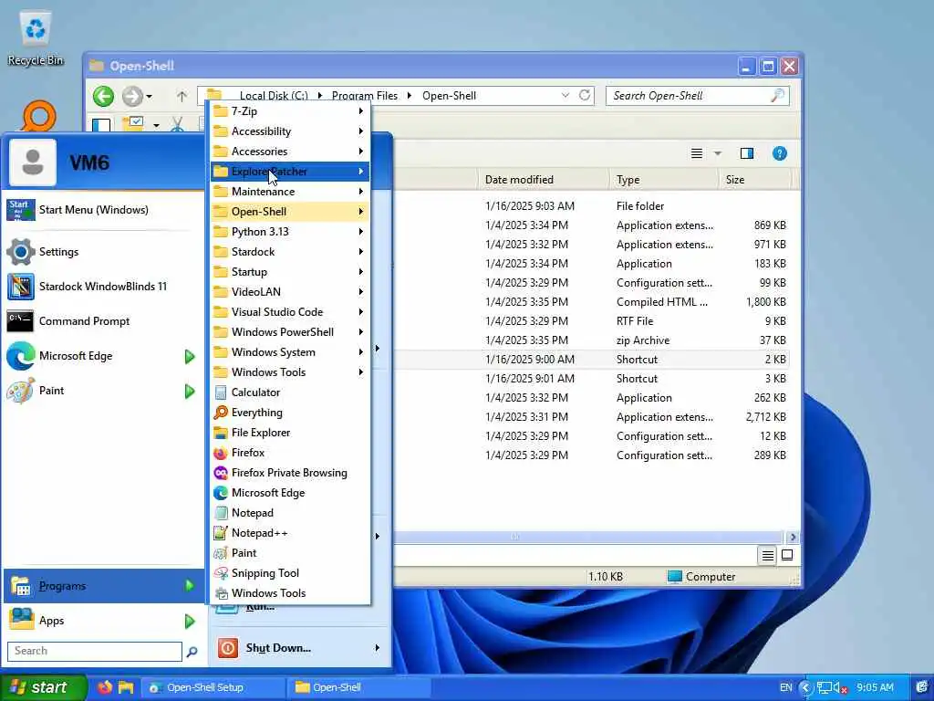This screenshot has height=701, width=934.
Task: Expand the Accessories folder submenu
Action: pyautogui.click(x=290, y=152)
